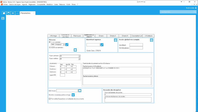Open the Accès global ma-compta globe icon
This screenshot has height=112, width=198.
click(x=152, y=40)
